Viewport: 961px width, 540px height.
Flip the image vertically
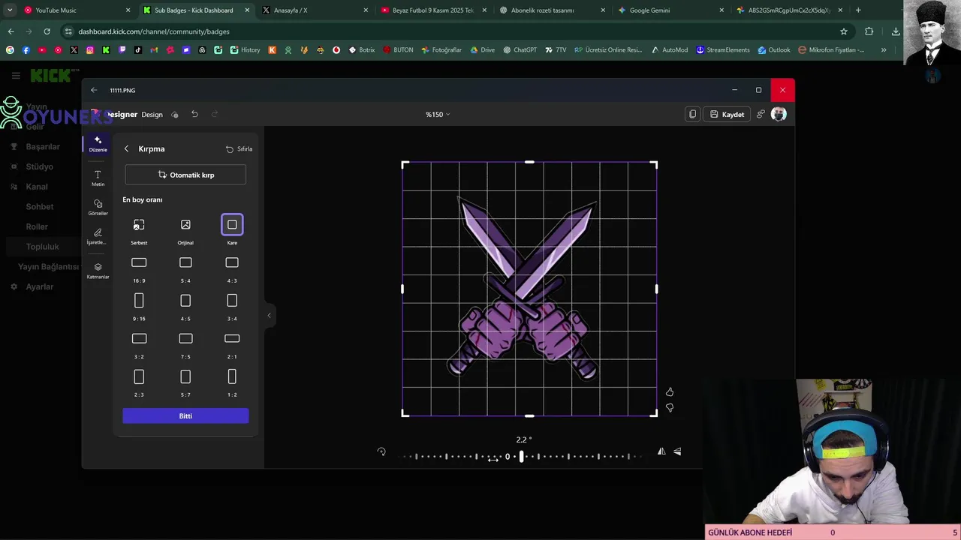[677, 451]
